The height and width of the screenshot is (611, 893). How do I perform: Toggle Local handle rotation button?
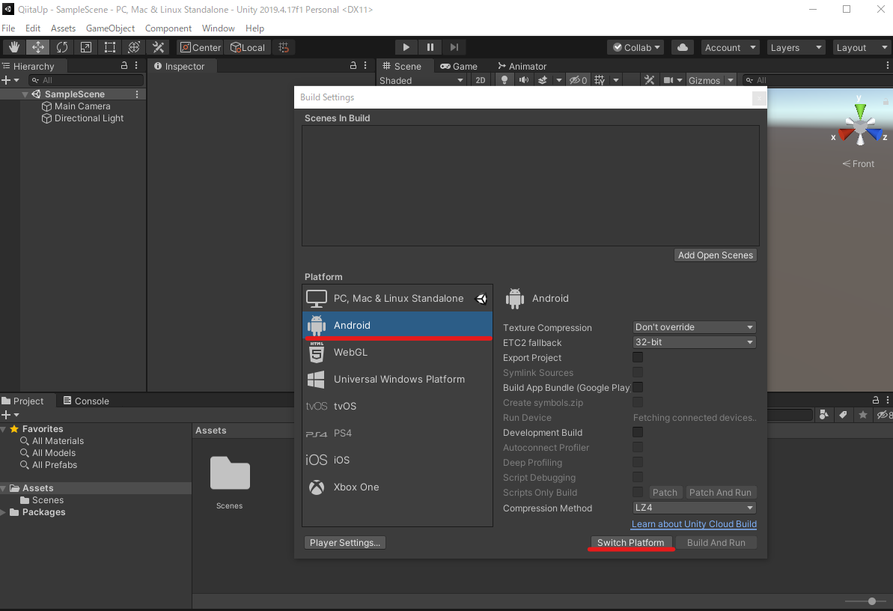[247, 47]
